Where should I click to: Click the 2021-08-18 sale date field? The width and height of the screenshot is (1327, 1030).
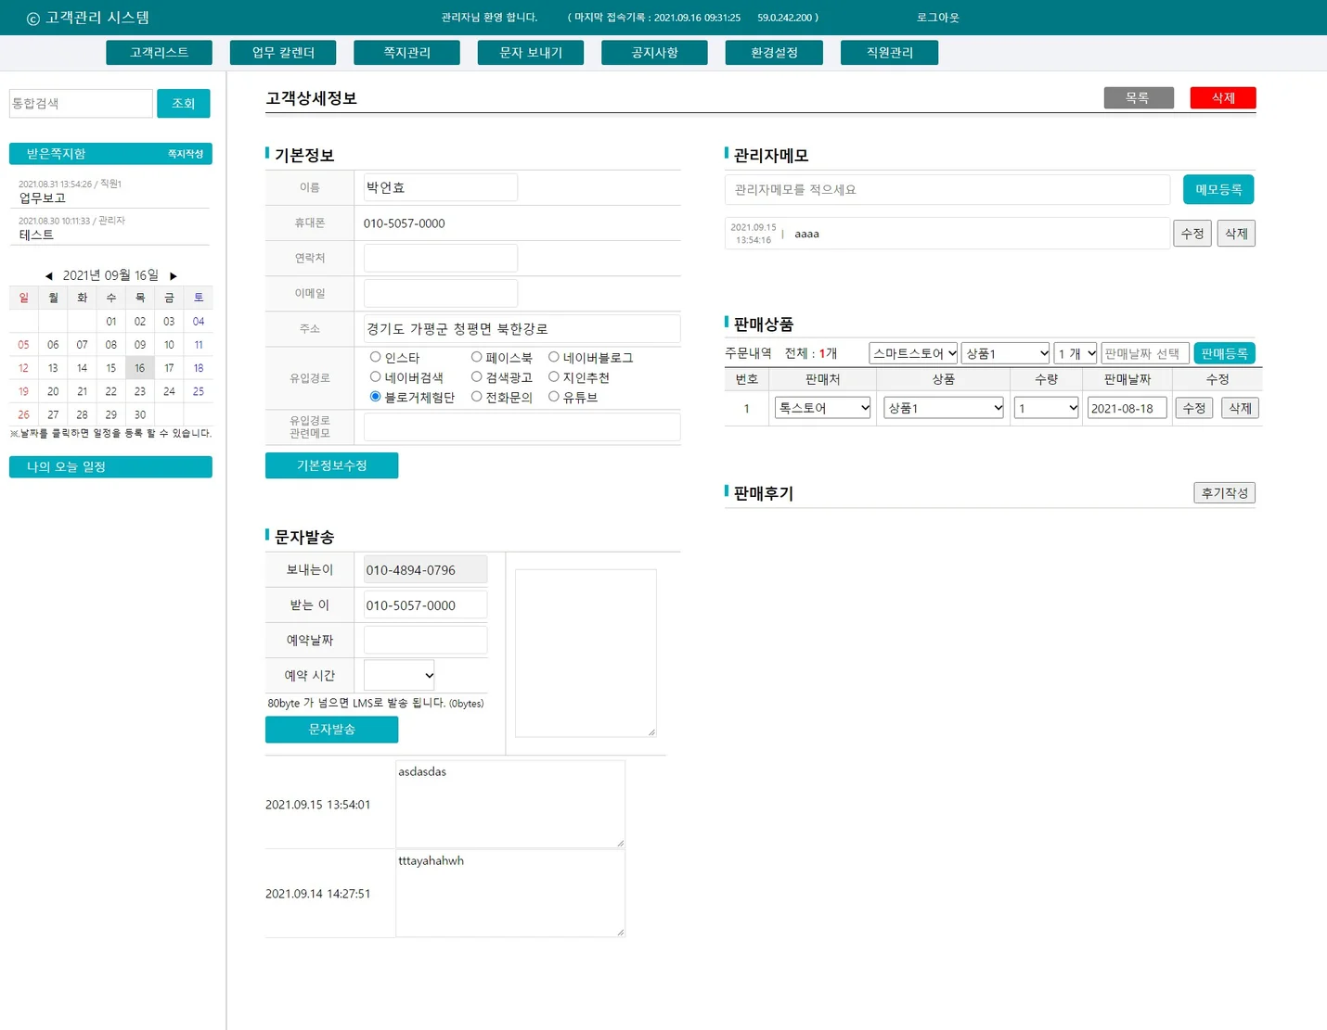pyautogui.click(x=1127, y=408)
